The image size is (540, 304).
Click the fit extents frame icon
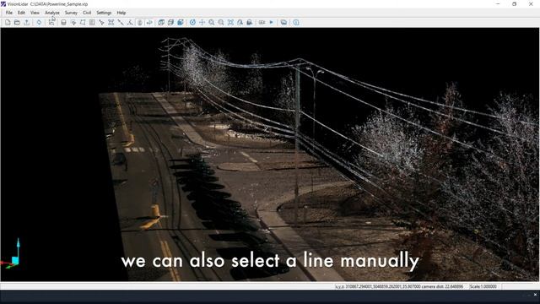click(111, 23)
